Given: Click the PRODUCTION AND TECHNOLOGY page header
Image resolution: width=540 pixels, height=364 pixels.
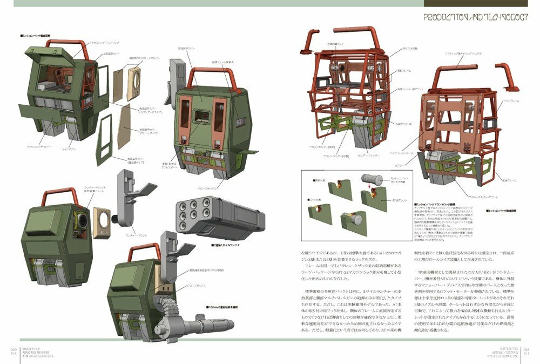Looking at the screenshot, I should click(x=475, y=17).
